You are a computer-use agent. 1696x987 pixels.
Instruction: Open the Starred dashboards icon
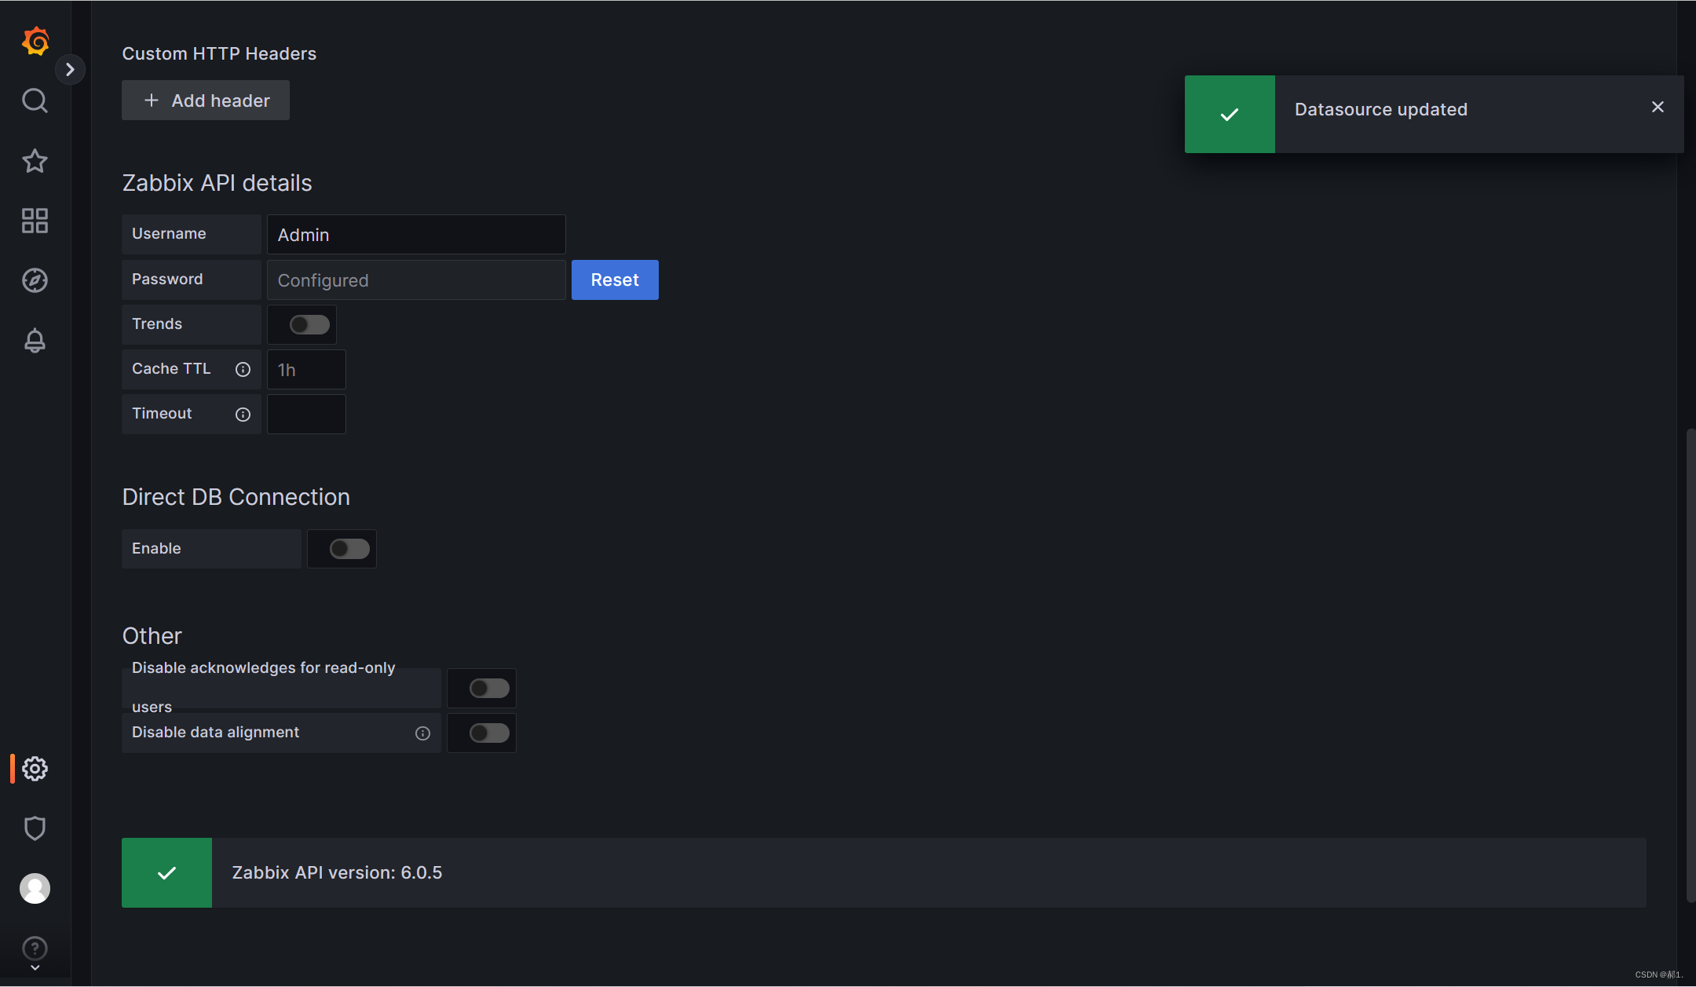(35, 161)
